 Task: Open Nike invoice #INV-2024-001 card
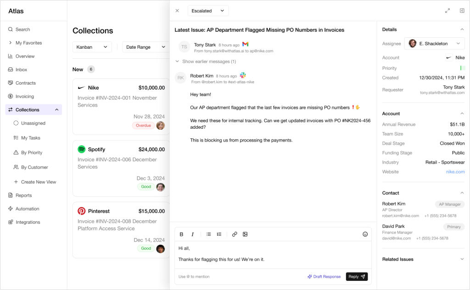[121, 107]
